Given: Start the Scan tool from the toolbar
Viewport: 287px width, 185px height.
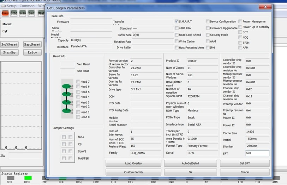Looking at the screenshot, I should click(x=23, y=13).
